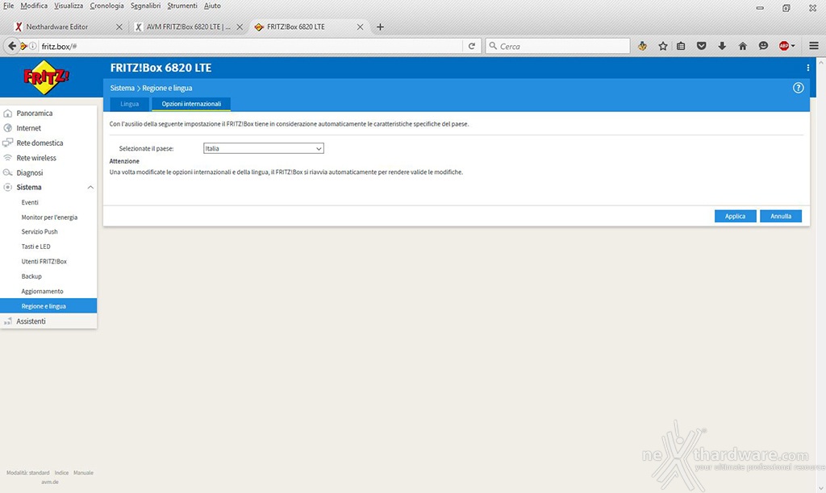
Task: Open the bookmarks list icon
Action: click(681, 46)
